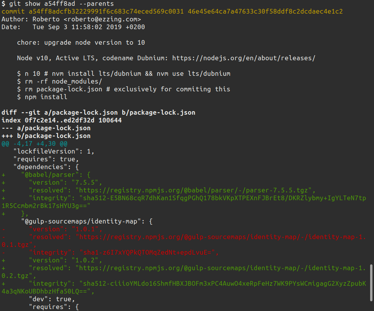Click the commit title 'chore: upgrade node version'

[81, 42]
